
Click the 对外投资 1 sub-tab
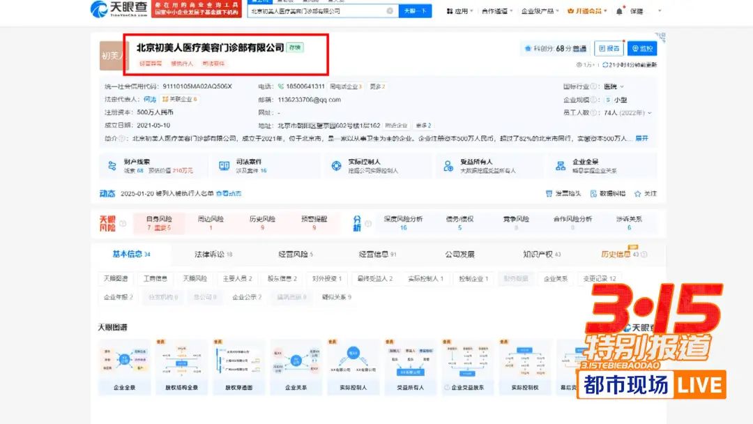point(327,278)
